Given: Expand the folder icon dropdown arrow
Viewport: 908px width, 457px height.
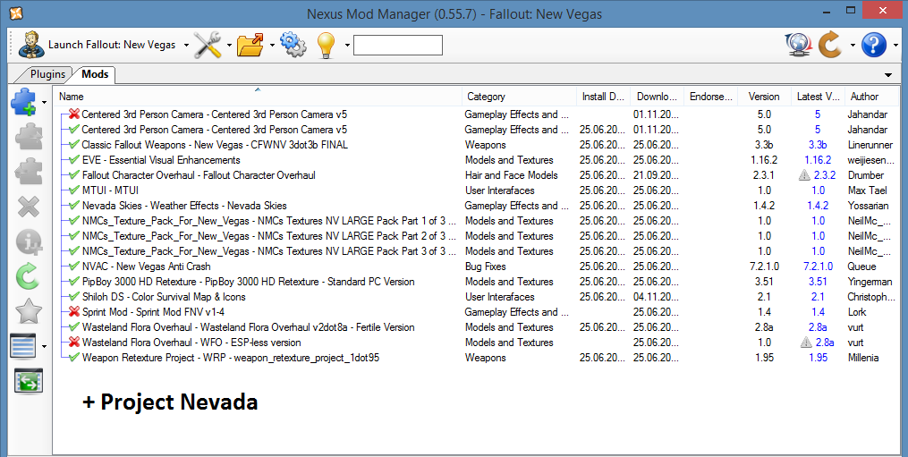Looking at the screenshot, I should [x=272, y=46].
